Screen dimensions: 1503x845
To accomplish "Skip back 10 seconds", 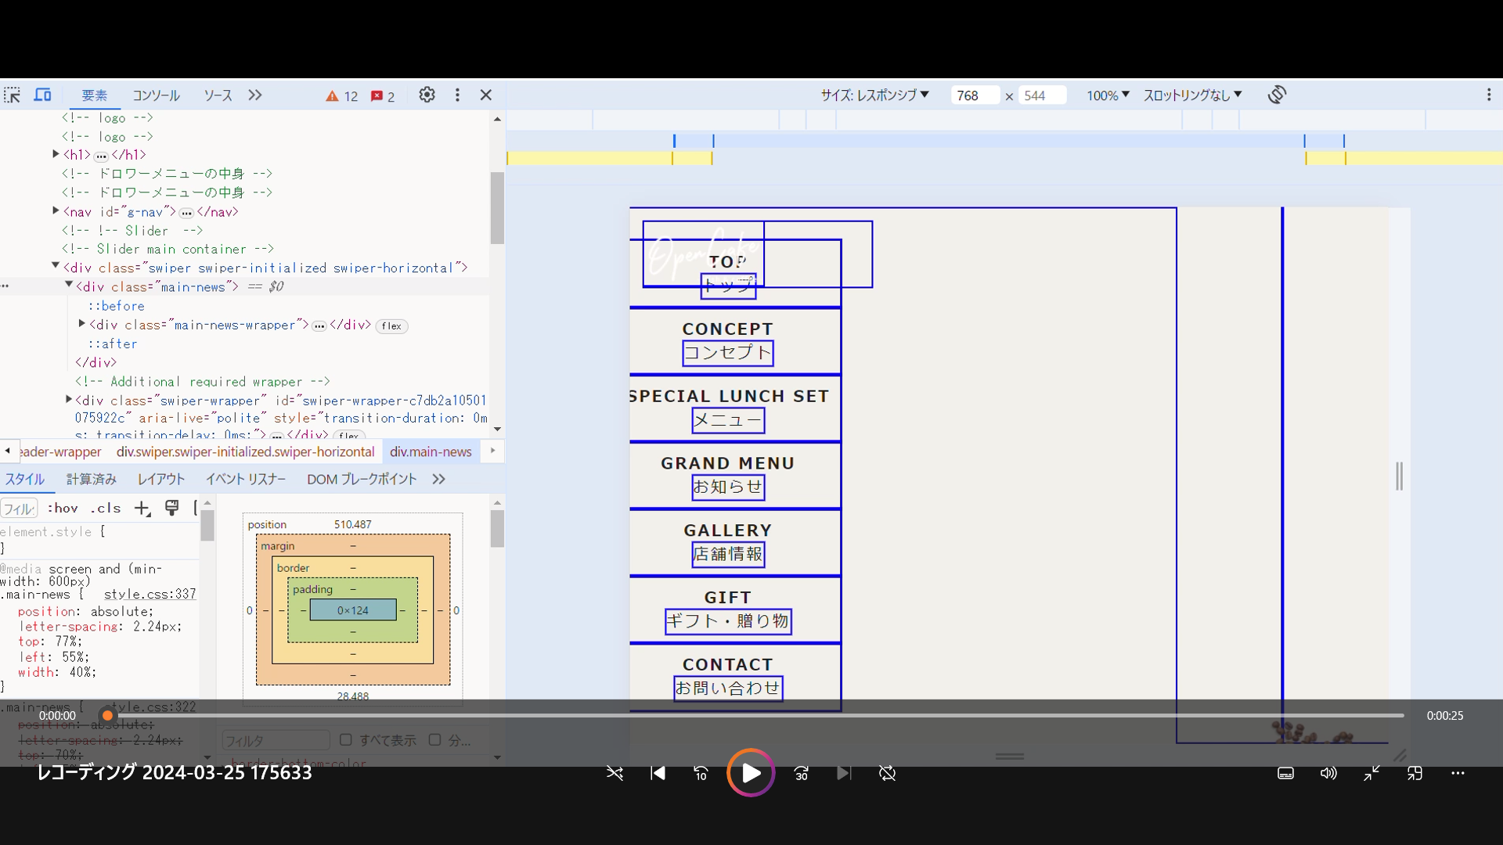I will pyautogui.click(x=701, y=774).
